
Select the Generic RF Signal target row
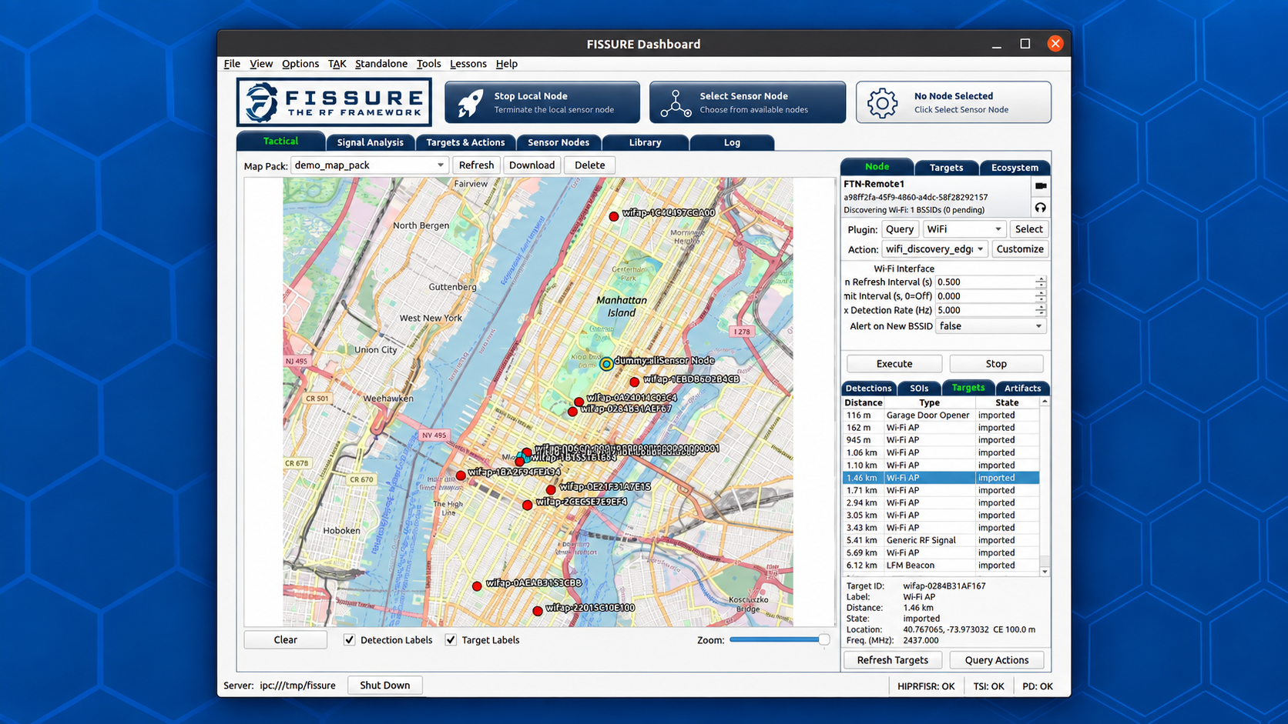[941, 541]
